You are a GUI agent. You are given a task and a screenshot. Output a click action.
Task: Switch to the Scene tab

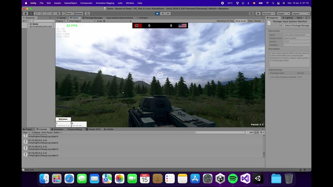tap(62, 18)
